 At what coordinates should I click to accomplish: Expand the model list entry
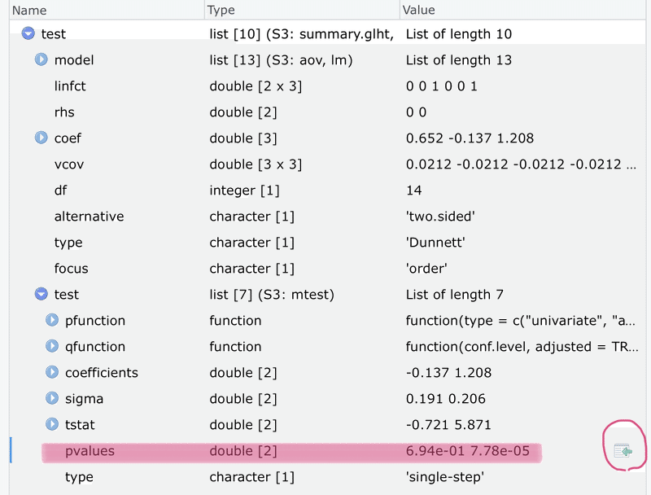click(41, 59)
